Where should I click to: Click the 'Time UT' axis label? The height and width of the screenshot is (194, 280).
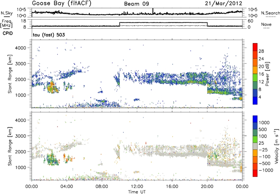137,192
